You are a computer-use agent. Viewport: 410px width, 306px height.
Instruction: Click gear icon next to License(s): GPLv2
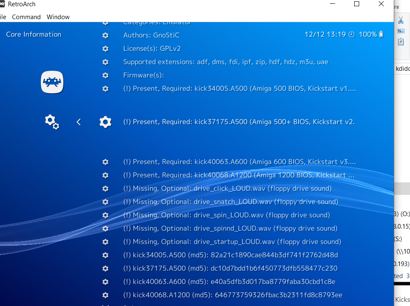(105, 49)
